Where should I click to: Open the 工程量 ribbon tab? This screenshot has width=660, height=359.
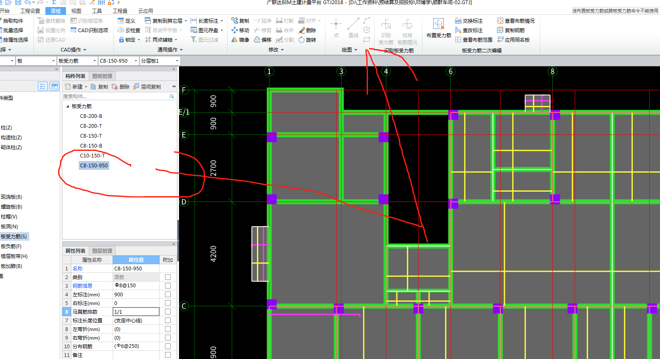pyautogui.click(x=120, y=11)
